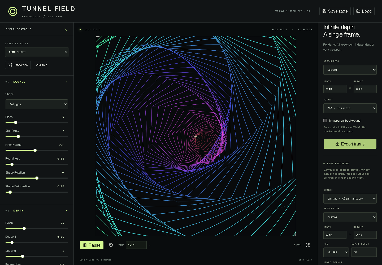382x265 pixels.
Task: Click the Export frame button
Action: tap(350, 144)
